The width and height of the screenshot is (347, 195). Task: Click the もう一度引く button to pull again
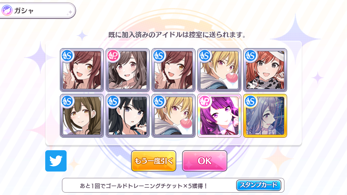154,161
